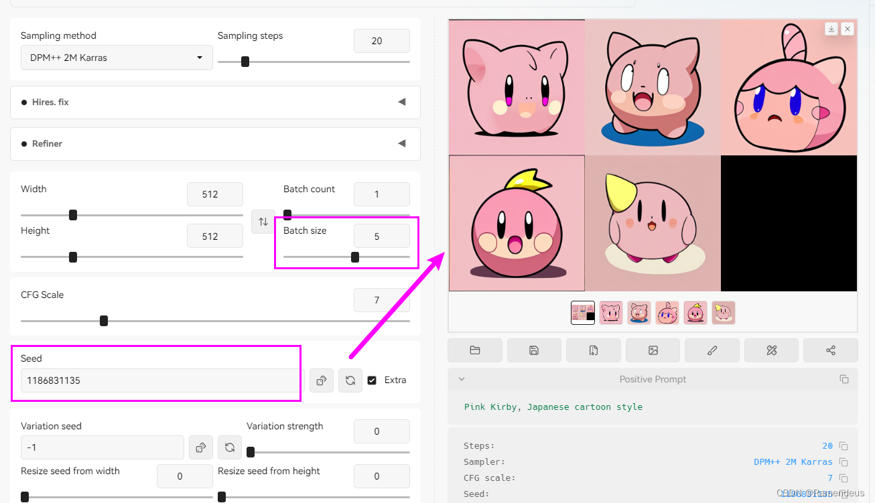
Task: Click the Variation seed input field
Action: point(103,447)
